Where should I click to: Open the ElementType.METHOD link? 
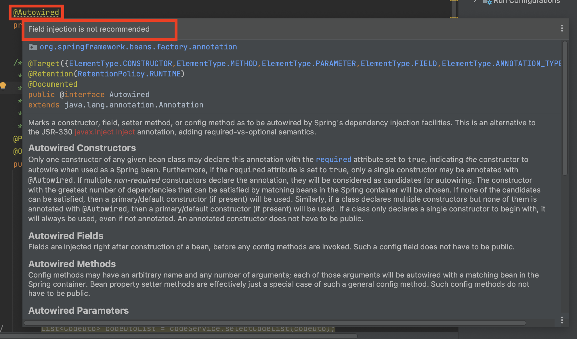pos(217,63)
